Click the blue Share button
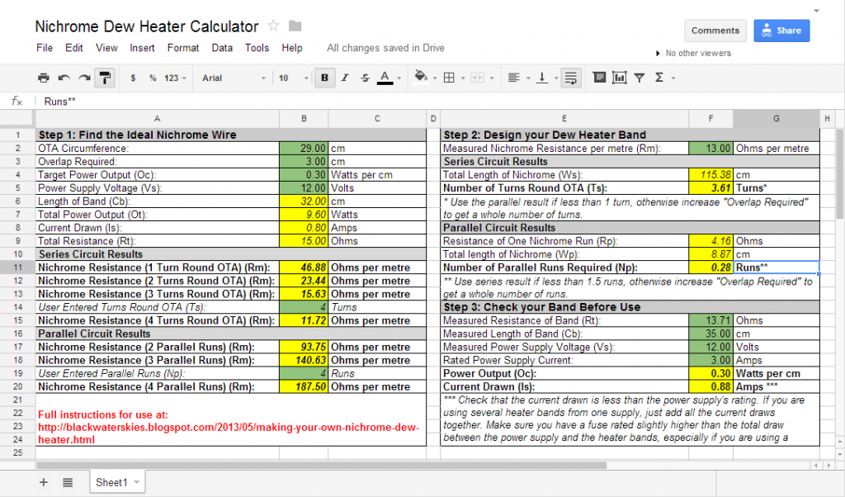The height and width of the screenshot is (497, 845). (x=781, y=31)
